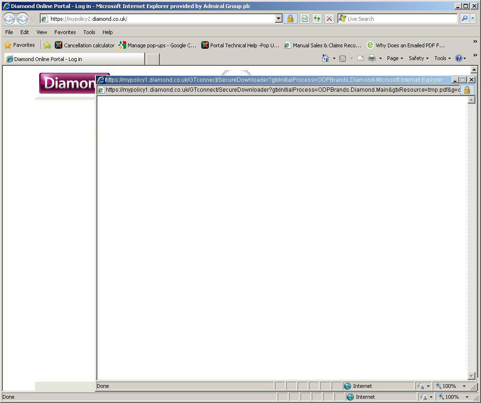Expand command bar overflow chevron

(x=475, y=55)
